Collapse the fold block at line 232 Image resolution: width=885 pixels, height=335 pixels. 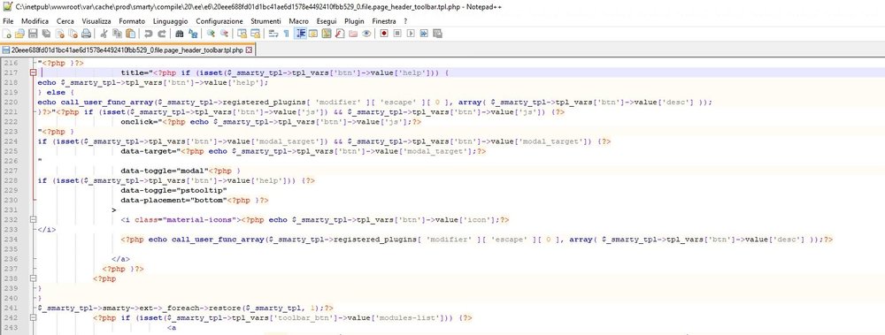coord(33,219)
